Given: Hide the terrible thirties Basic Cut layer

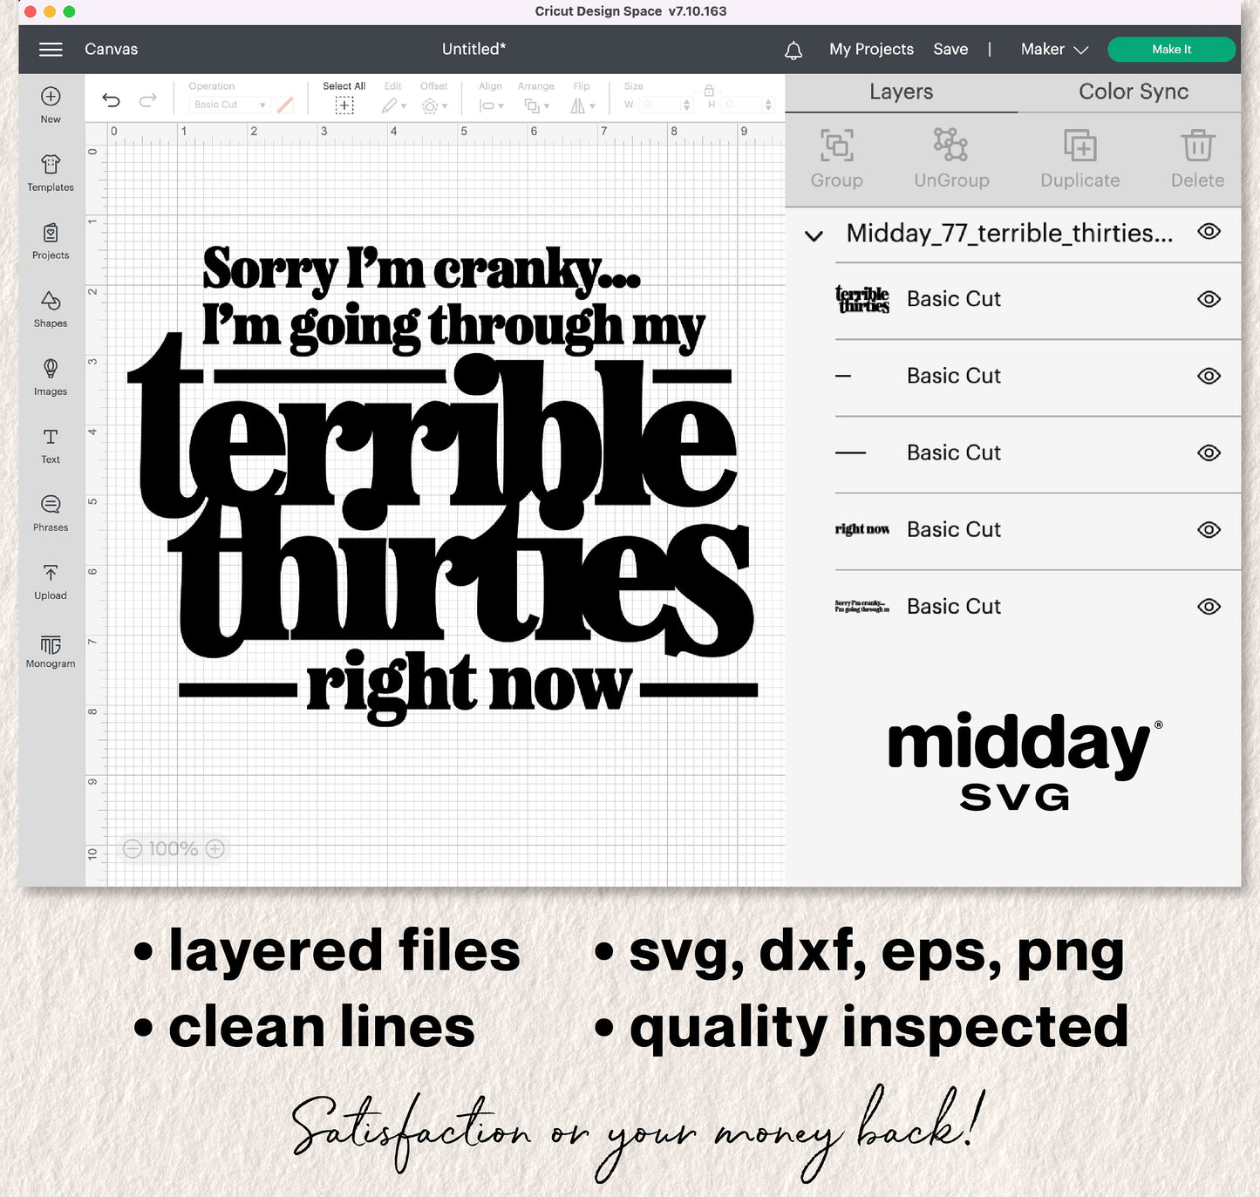Looking at the screenshot, I should coord(1208,299).
